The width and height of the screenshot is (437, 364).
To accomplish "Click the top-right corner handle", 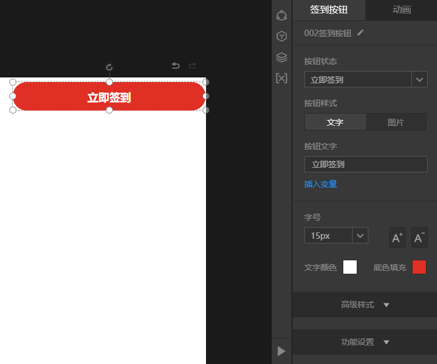I will [x=205, y=82].
